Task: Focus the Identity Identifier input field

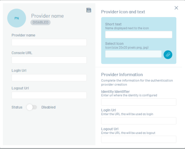Action: (x=139, y=102)
